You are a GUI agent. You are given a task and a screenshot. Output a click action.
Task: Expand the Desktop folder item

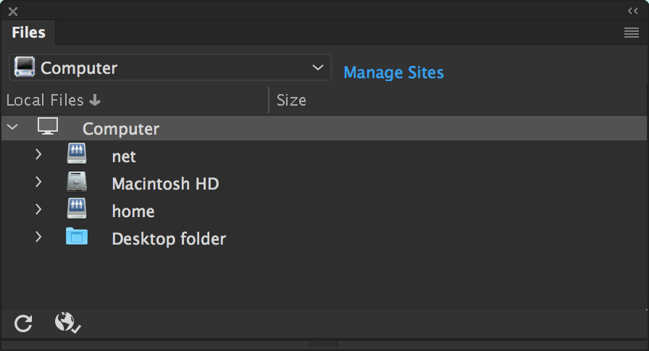(38, 237)
